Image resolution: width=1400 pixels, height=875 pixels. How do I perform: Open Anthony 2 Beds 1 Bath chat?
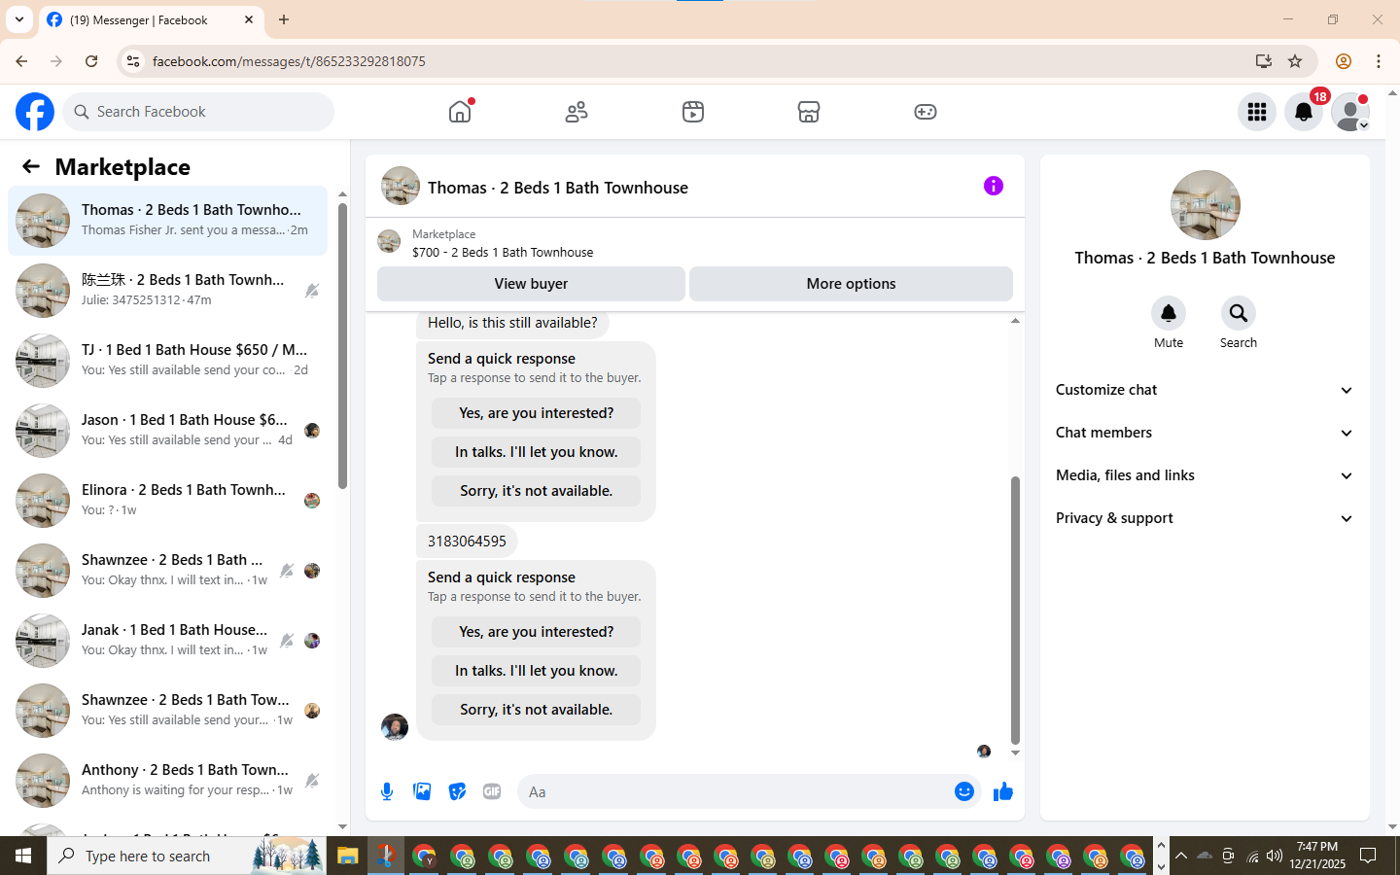(167, 781)
